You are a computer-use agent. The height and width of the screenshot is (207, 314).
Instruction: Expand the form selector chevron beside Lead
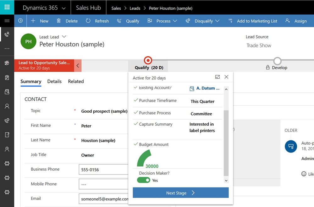(x=64, y=36)
